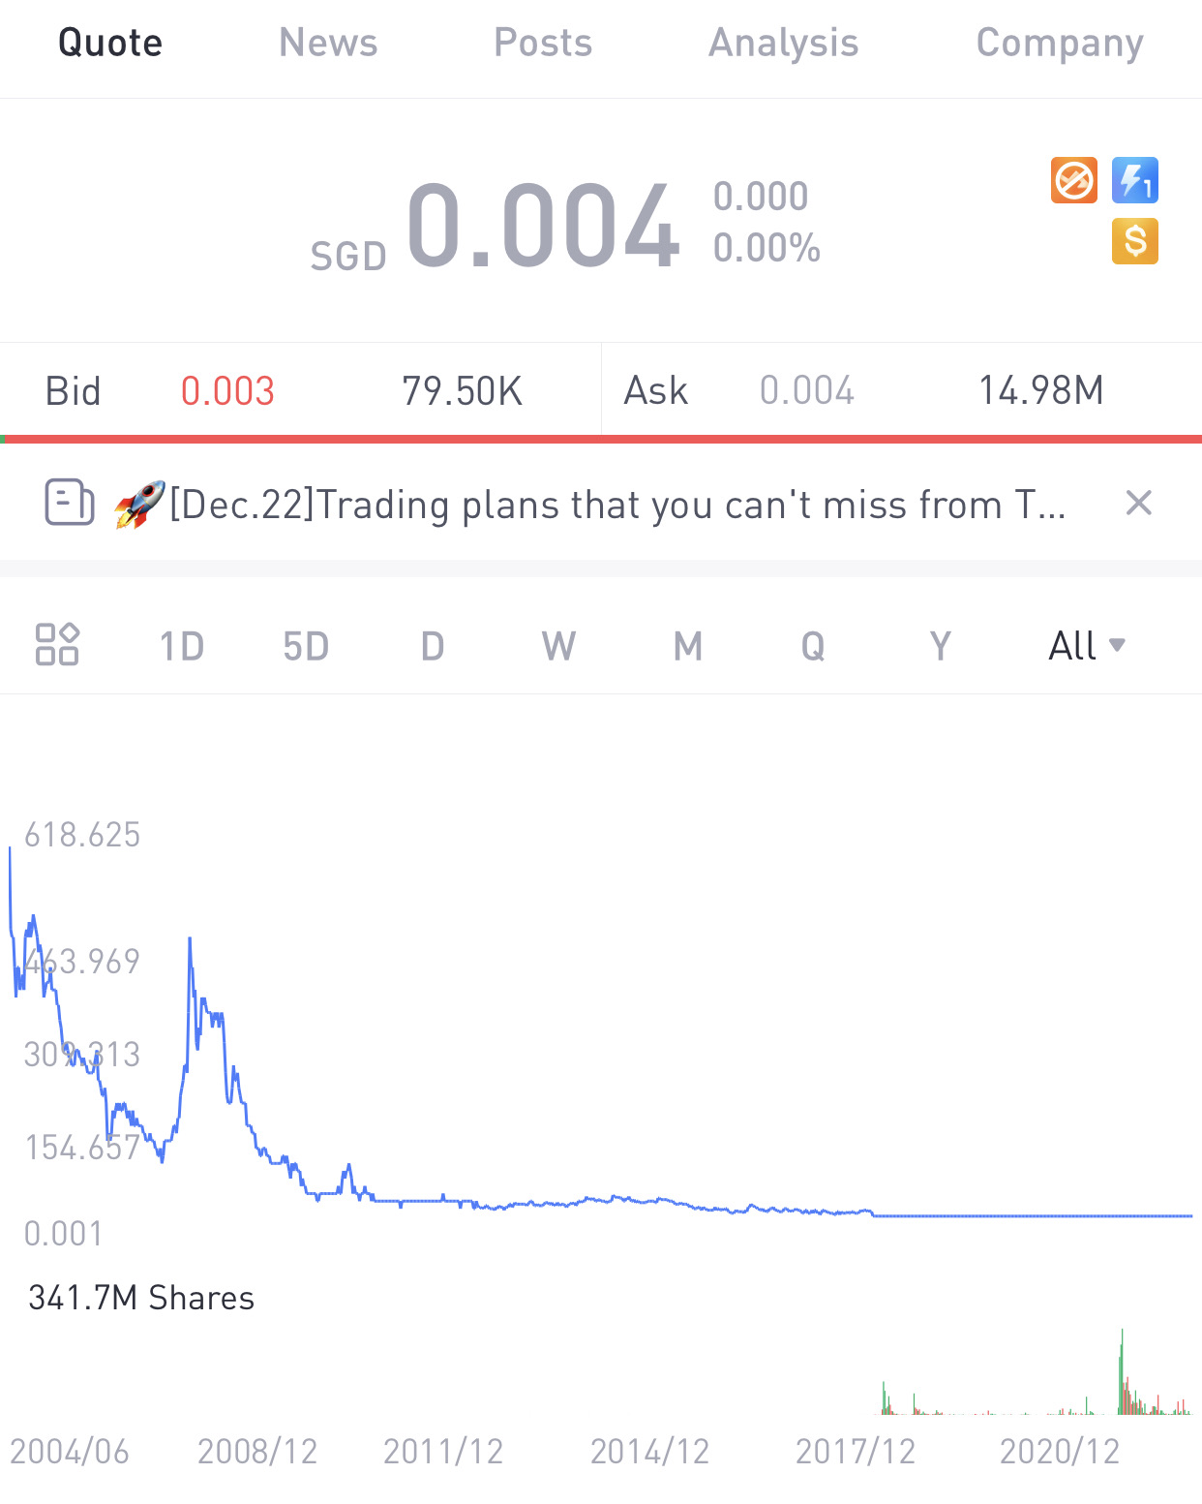The image size is (1202, 1504).
Task: Expand the All timeframe dropdown
Action: [1087, 646]
